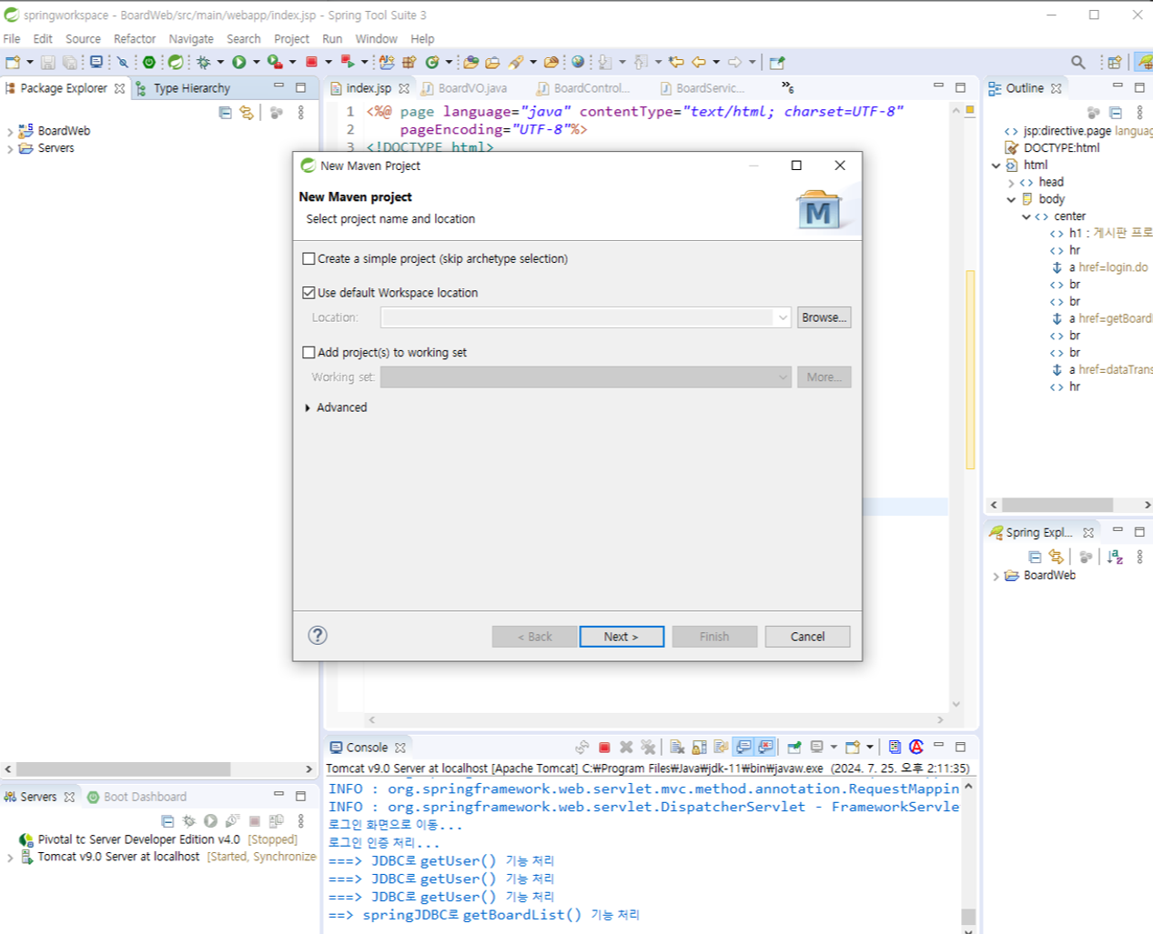Screen dimensions: 1153x934
Task: Uncheck Use default Workspace location
Action: coord(308,293)
